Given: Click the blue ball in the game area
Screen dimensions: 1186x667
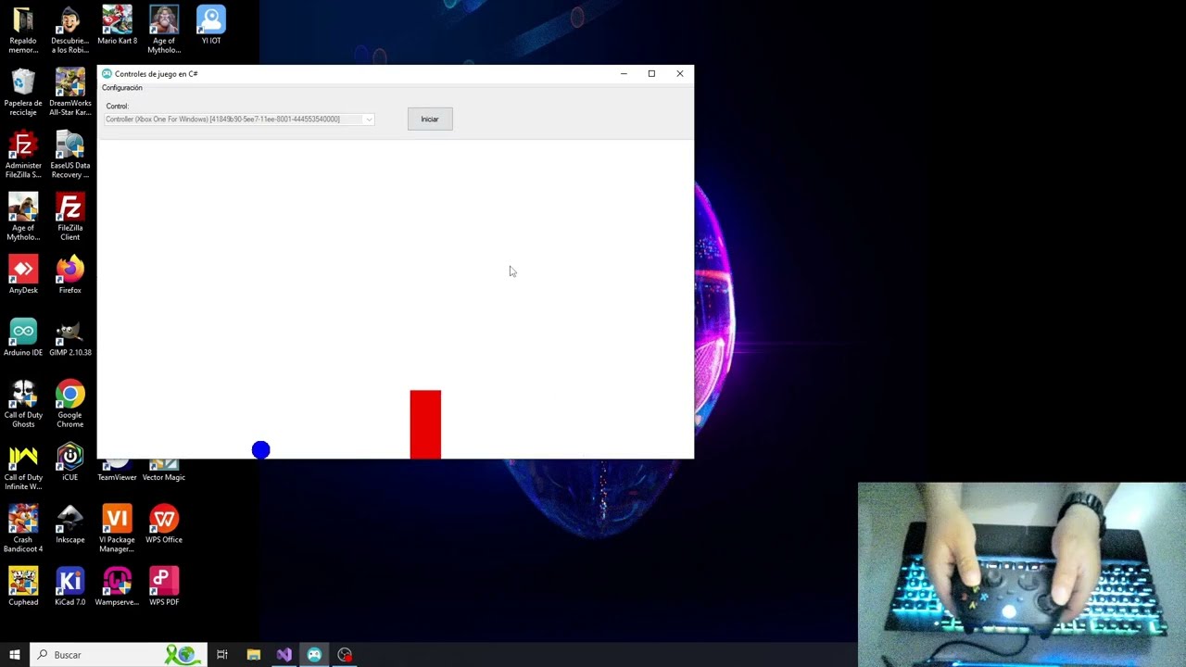Looking at the screenshot, I should [x=260, y=450].
